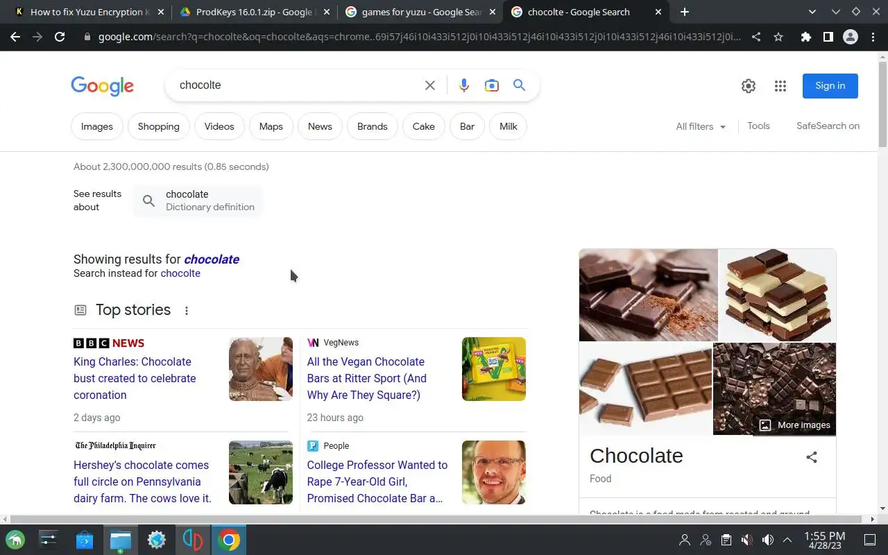This screenshot has width=888, height=555.
Task: Open the Chrome extensions puzzle icon
Action: (x=805, y=37)
